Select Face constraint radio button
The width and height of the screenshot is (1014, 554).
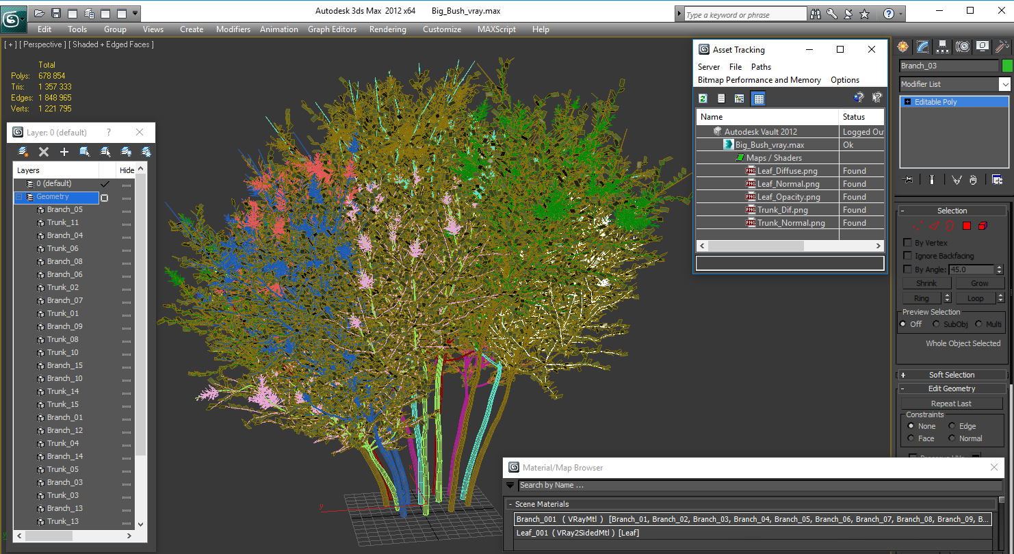911,438
